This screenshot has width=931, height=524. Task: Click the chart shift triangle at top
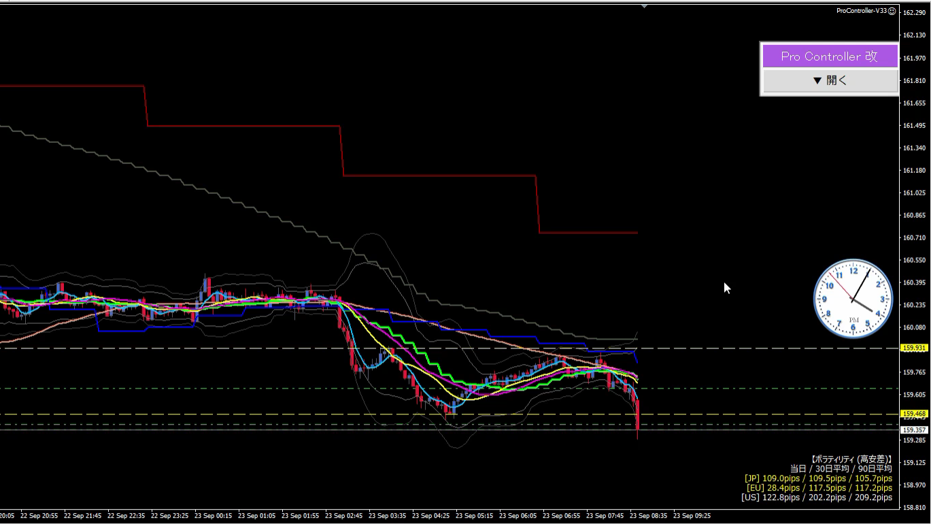[x=645, y=6]
